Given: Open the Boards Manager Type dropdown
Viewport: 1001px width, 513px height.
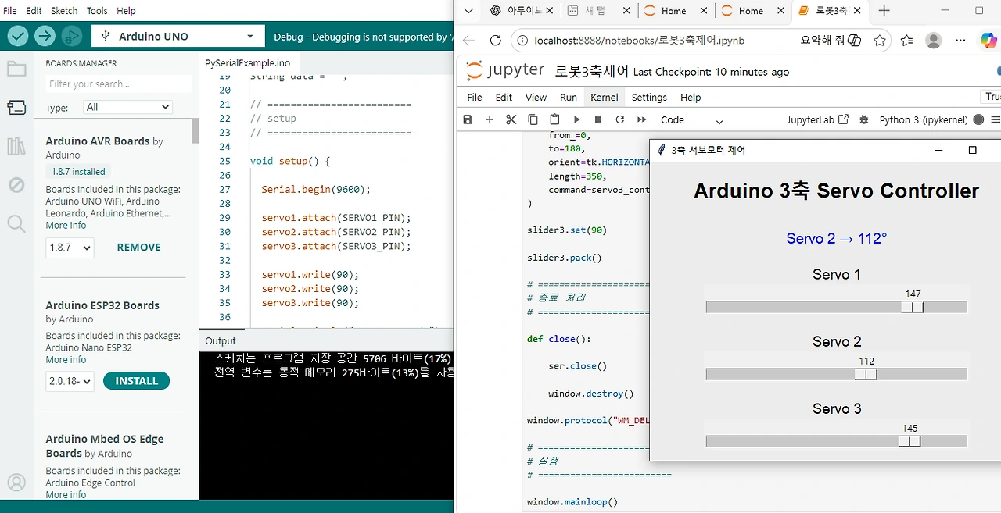Looking at the screenshot, I should [127, 107].
